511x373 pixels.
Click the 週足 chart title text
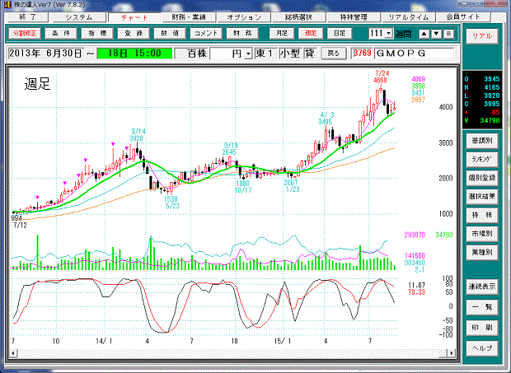click(x=37, y=84)
